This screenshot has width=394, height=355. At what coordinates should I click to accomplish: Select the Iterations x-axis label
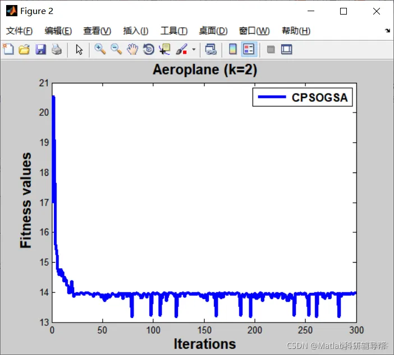coord(205,344)
